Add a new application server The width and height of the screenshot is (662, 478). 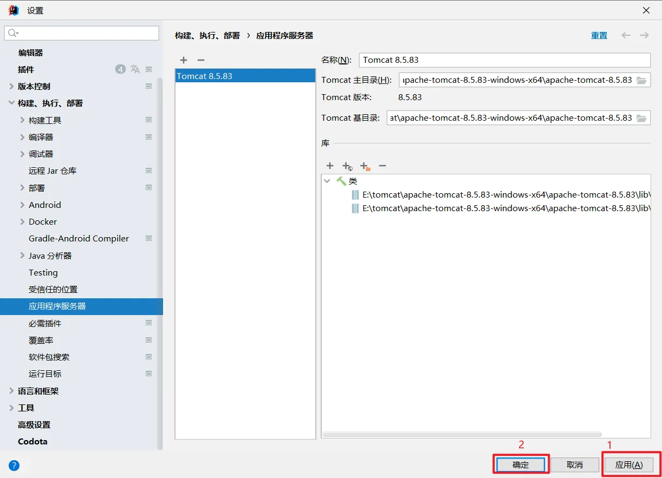pyautogui.click(x=184, y=60)
